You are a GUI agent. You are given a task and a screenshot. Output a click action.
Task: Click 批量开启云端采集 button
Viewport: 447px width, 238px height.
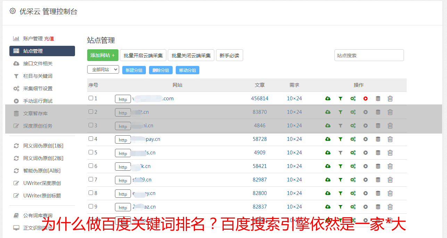[x=143, y=55]
